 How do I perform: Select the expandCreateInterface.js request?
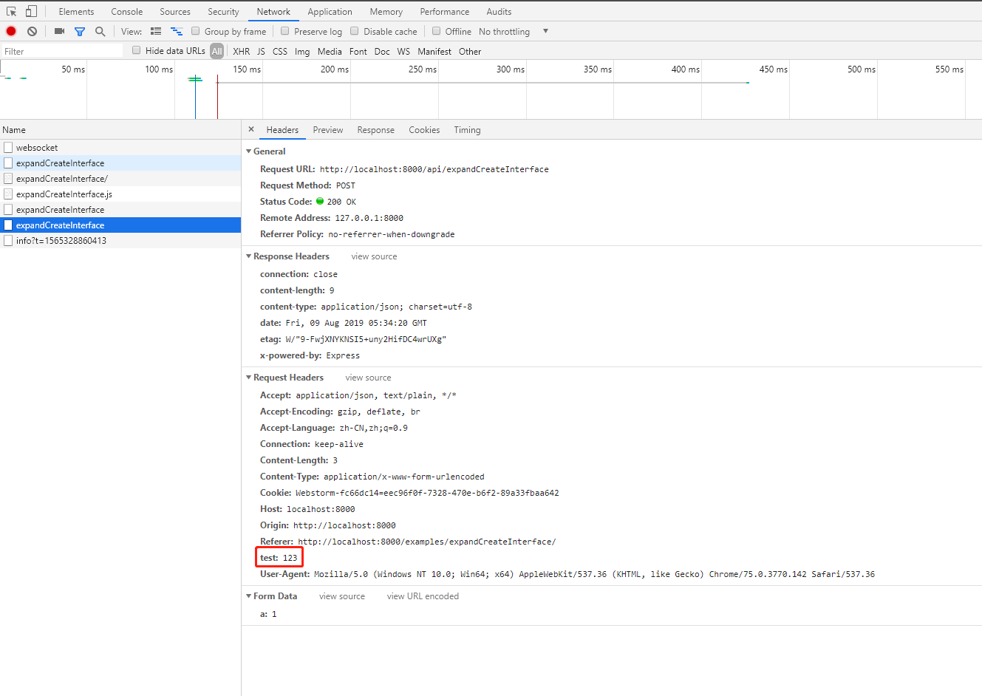coord(120,194)
